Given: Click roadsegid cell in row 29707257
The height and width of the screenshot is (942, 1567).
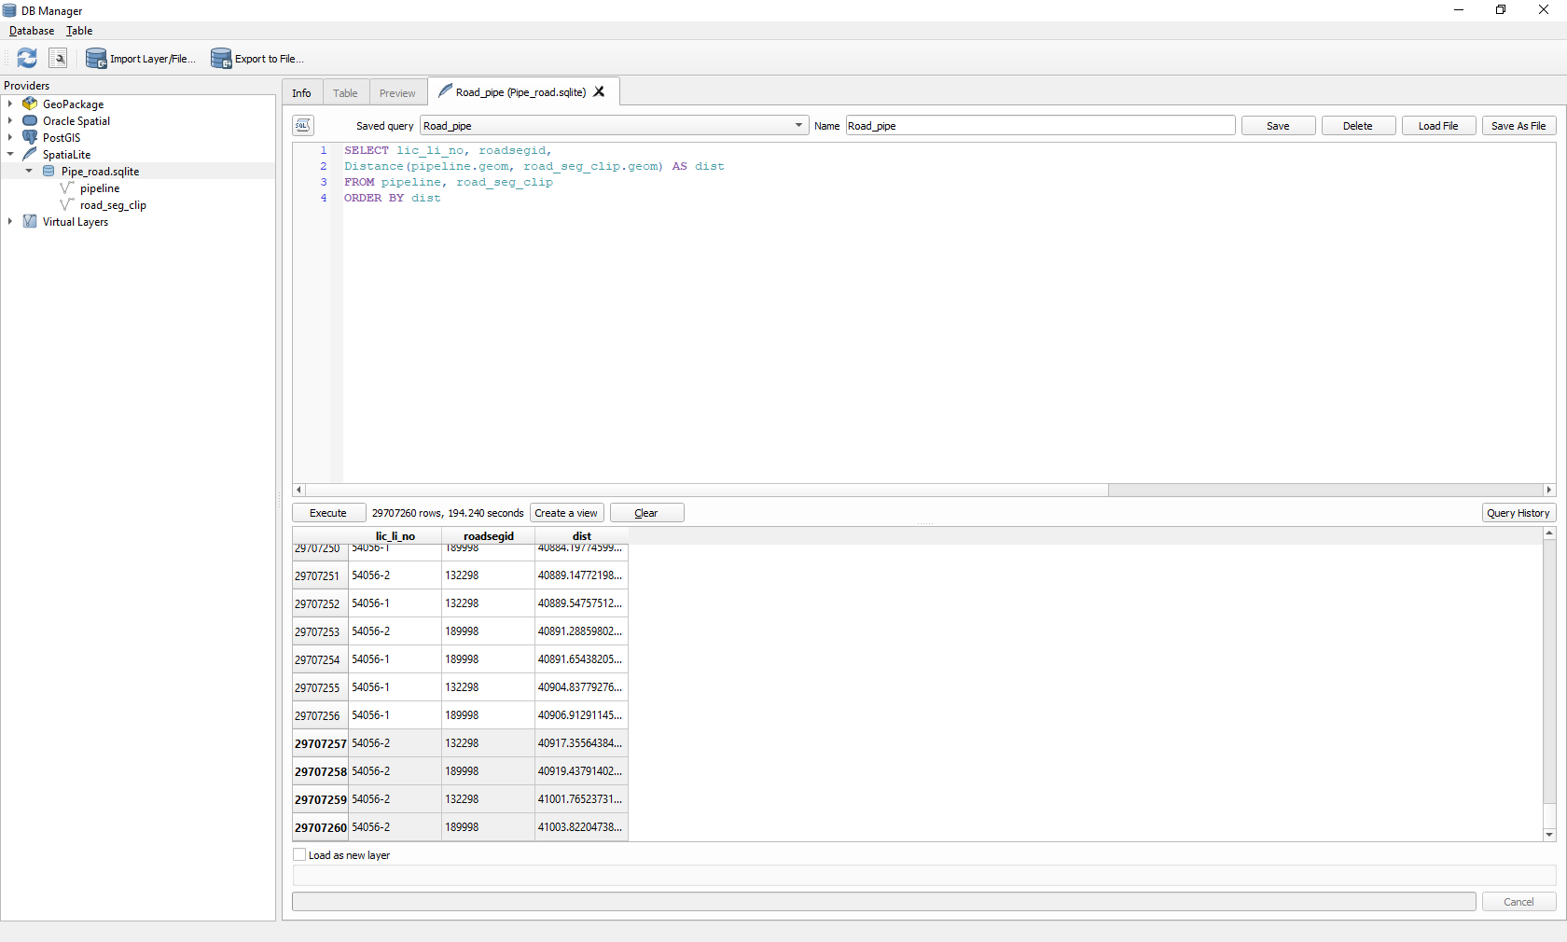Looking at the screenshot, I should (488, 742).
